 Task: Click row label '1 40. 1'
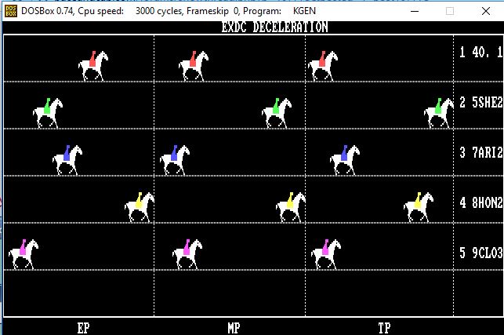click(x=480, y=52)
